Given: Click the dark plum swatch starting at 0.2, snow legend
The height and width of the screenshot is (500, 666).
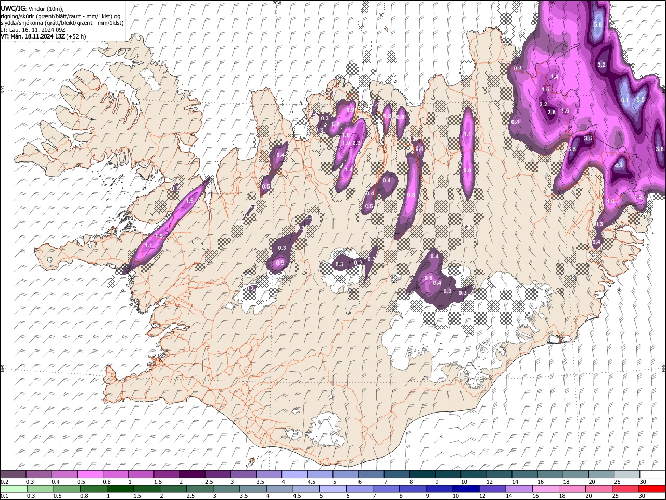Looking at the screenshot, I should tap(13, 474).
